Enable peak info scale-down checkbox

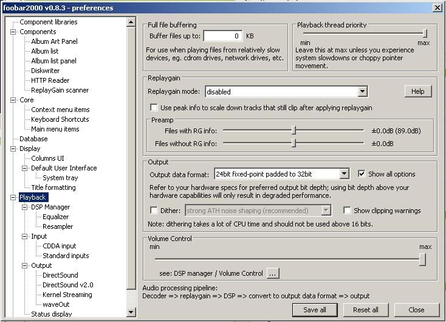(x=154, y=108)
